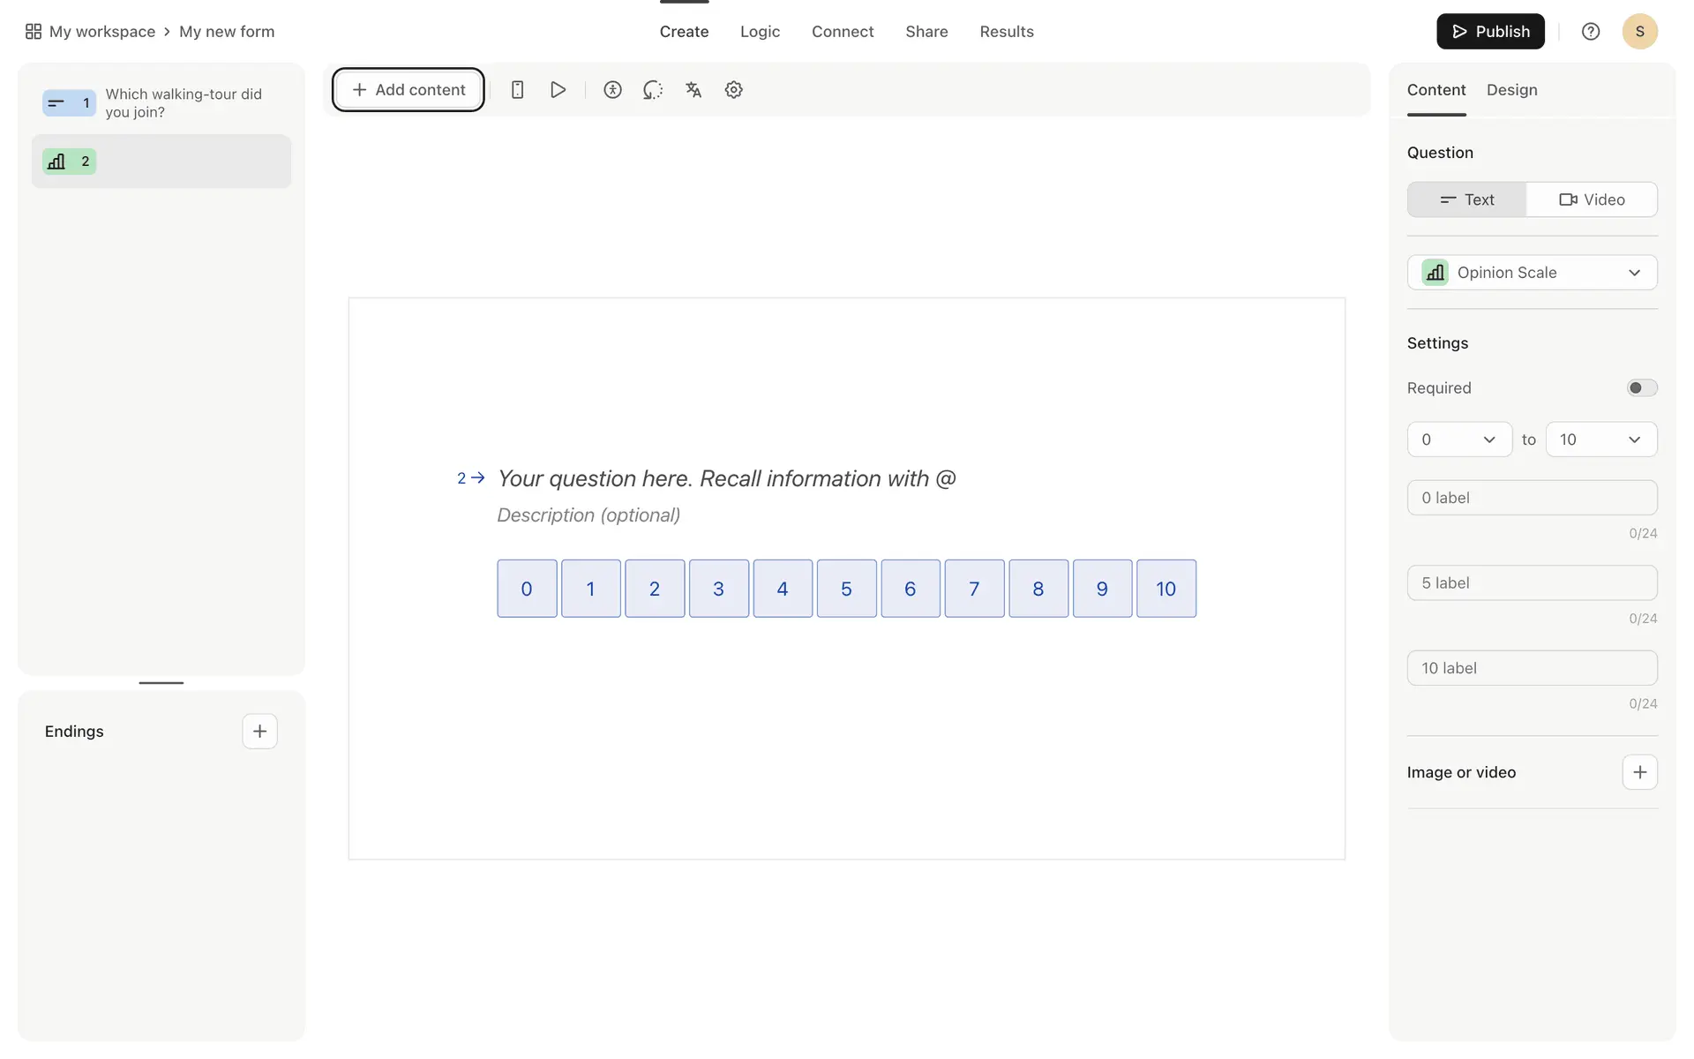Click the help question mark icon
Screen dimensions: 1694x1059
1590,32
